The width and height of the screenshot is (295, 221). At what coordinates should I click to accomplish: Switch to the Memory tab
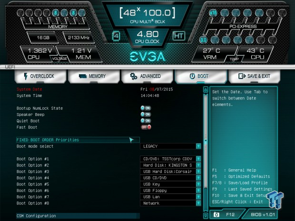pos(94,76)
